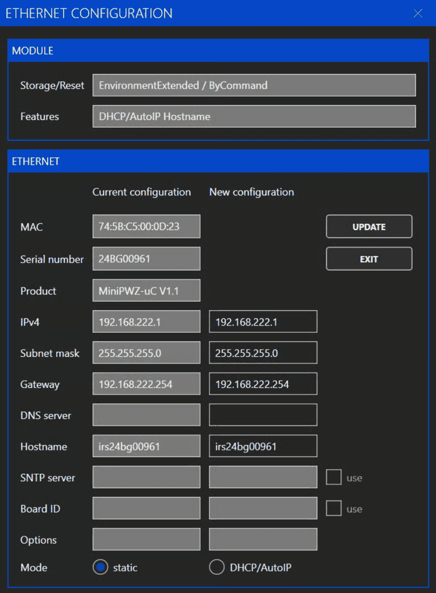Viewport: 436px width, 593px height.
Task: Click the UPDATE button
Action: pyautogui.click(x=369, y=227)
